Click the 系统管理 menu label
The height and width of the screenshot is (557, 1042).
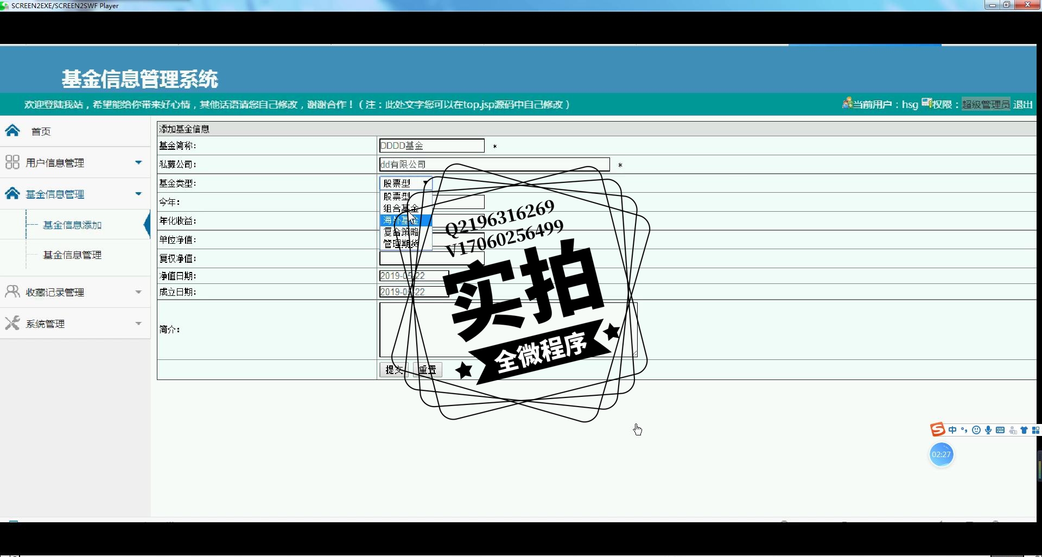click(x=45, y=324)
